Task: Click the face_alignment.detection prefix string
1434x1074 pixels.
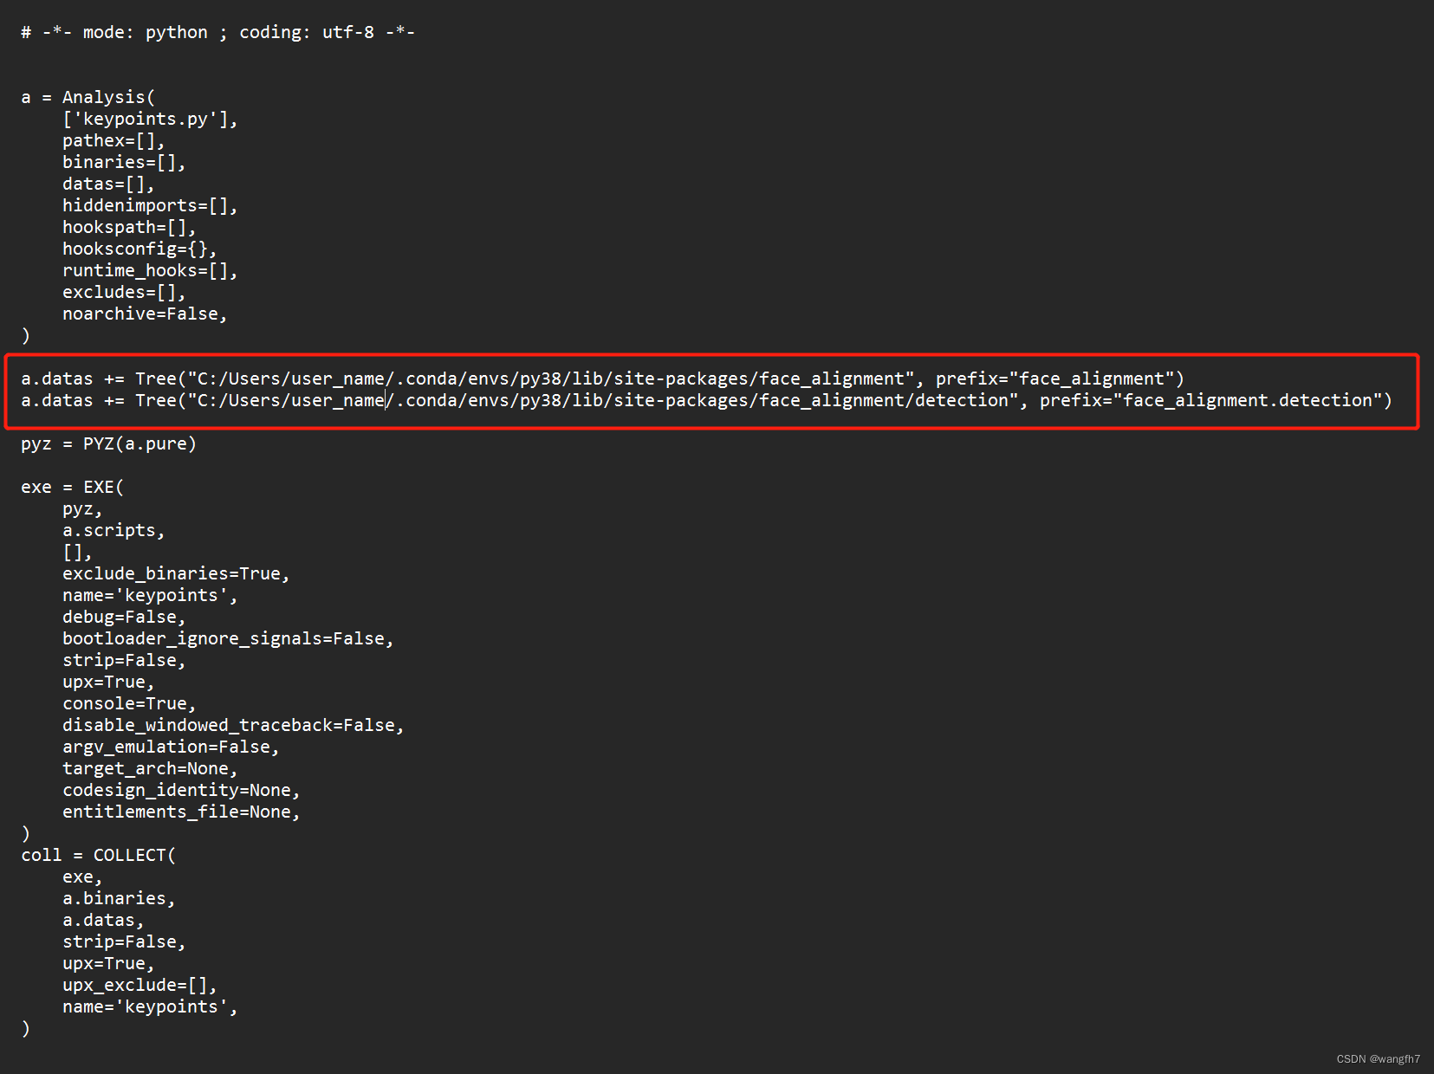Action: (1248, 400)
